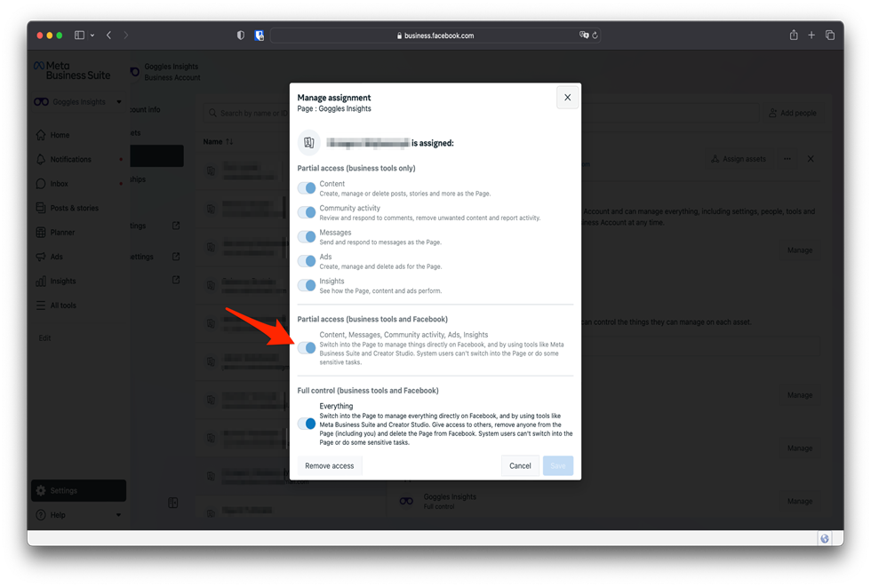Viewport: 871px width, 587px height.
Task: Open All tools menu
Action: point(62,305)
